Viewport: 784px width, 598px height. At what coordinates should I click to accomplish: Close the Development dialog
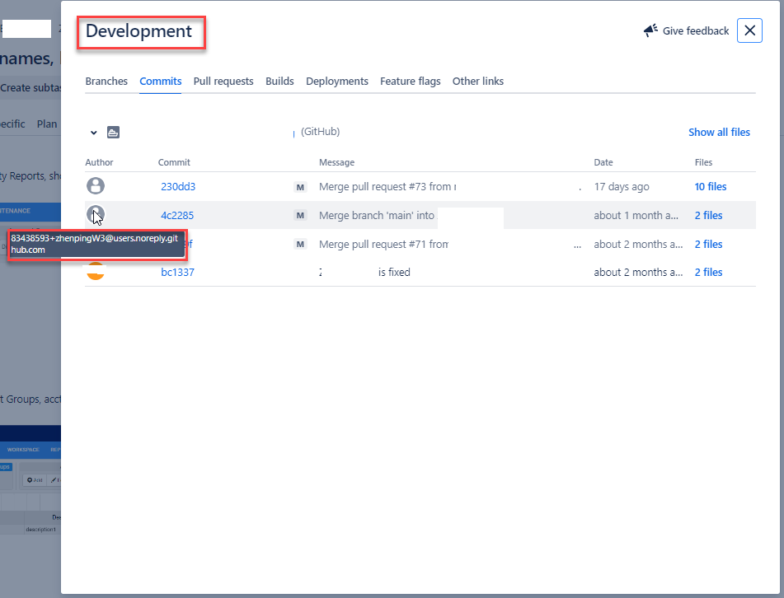749,30
